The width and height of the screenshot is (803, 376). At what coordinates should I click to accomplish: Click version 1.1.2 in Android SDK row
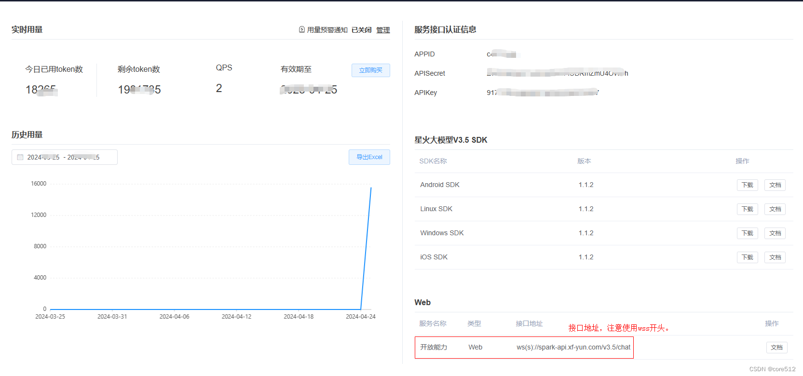586,185
